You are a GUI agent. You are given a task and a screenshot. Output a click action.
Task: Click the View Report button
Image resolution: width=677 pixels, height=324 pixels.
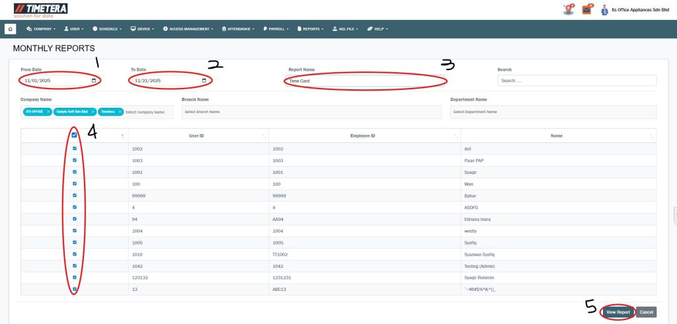point(618,311)
